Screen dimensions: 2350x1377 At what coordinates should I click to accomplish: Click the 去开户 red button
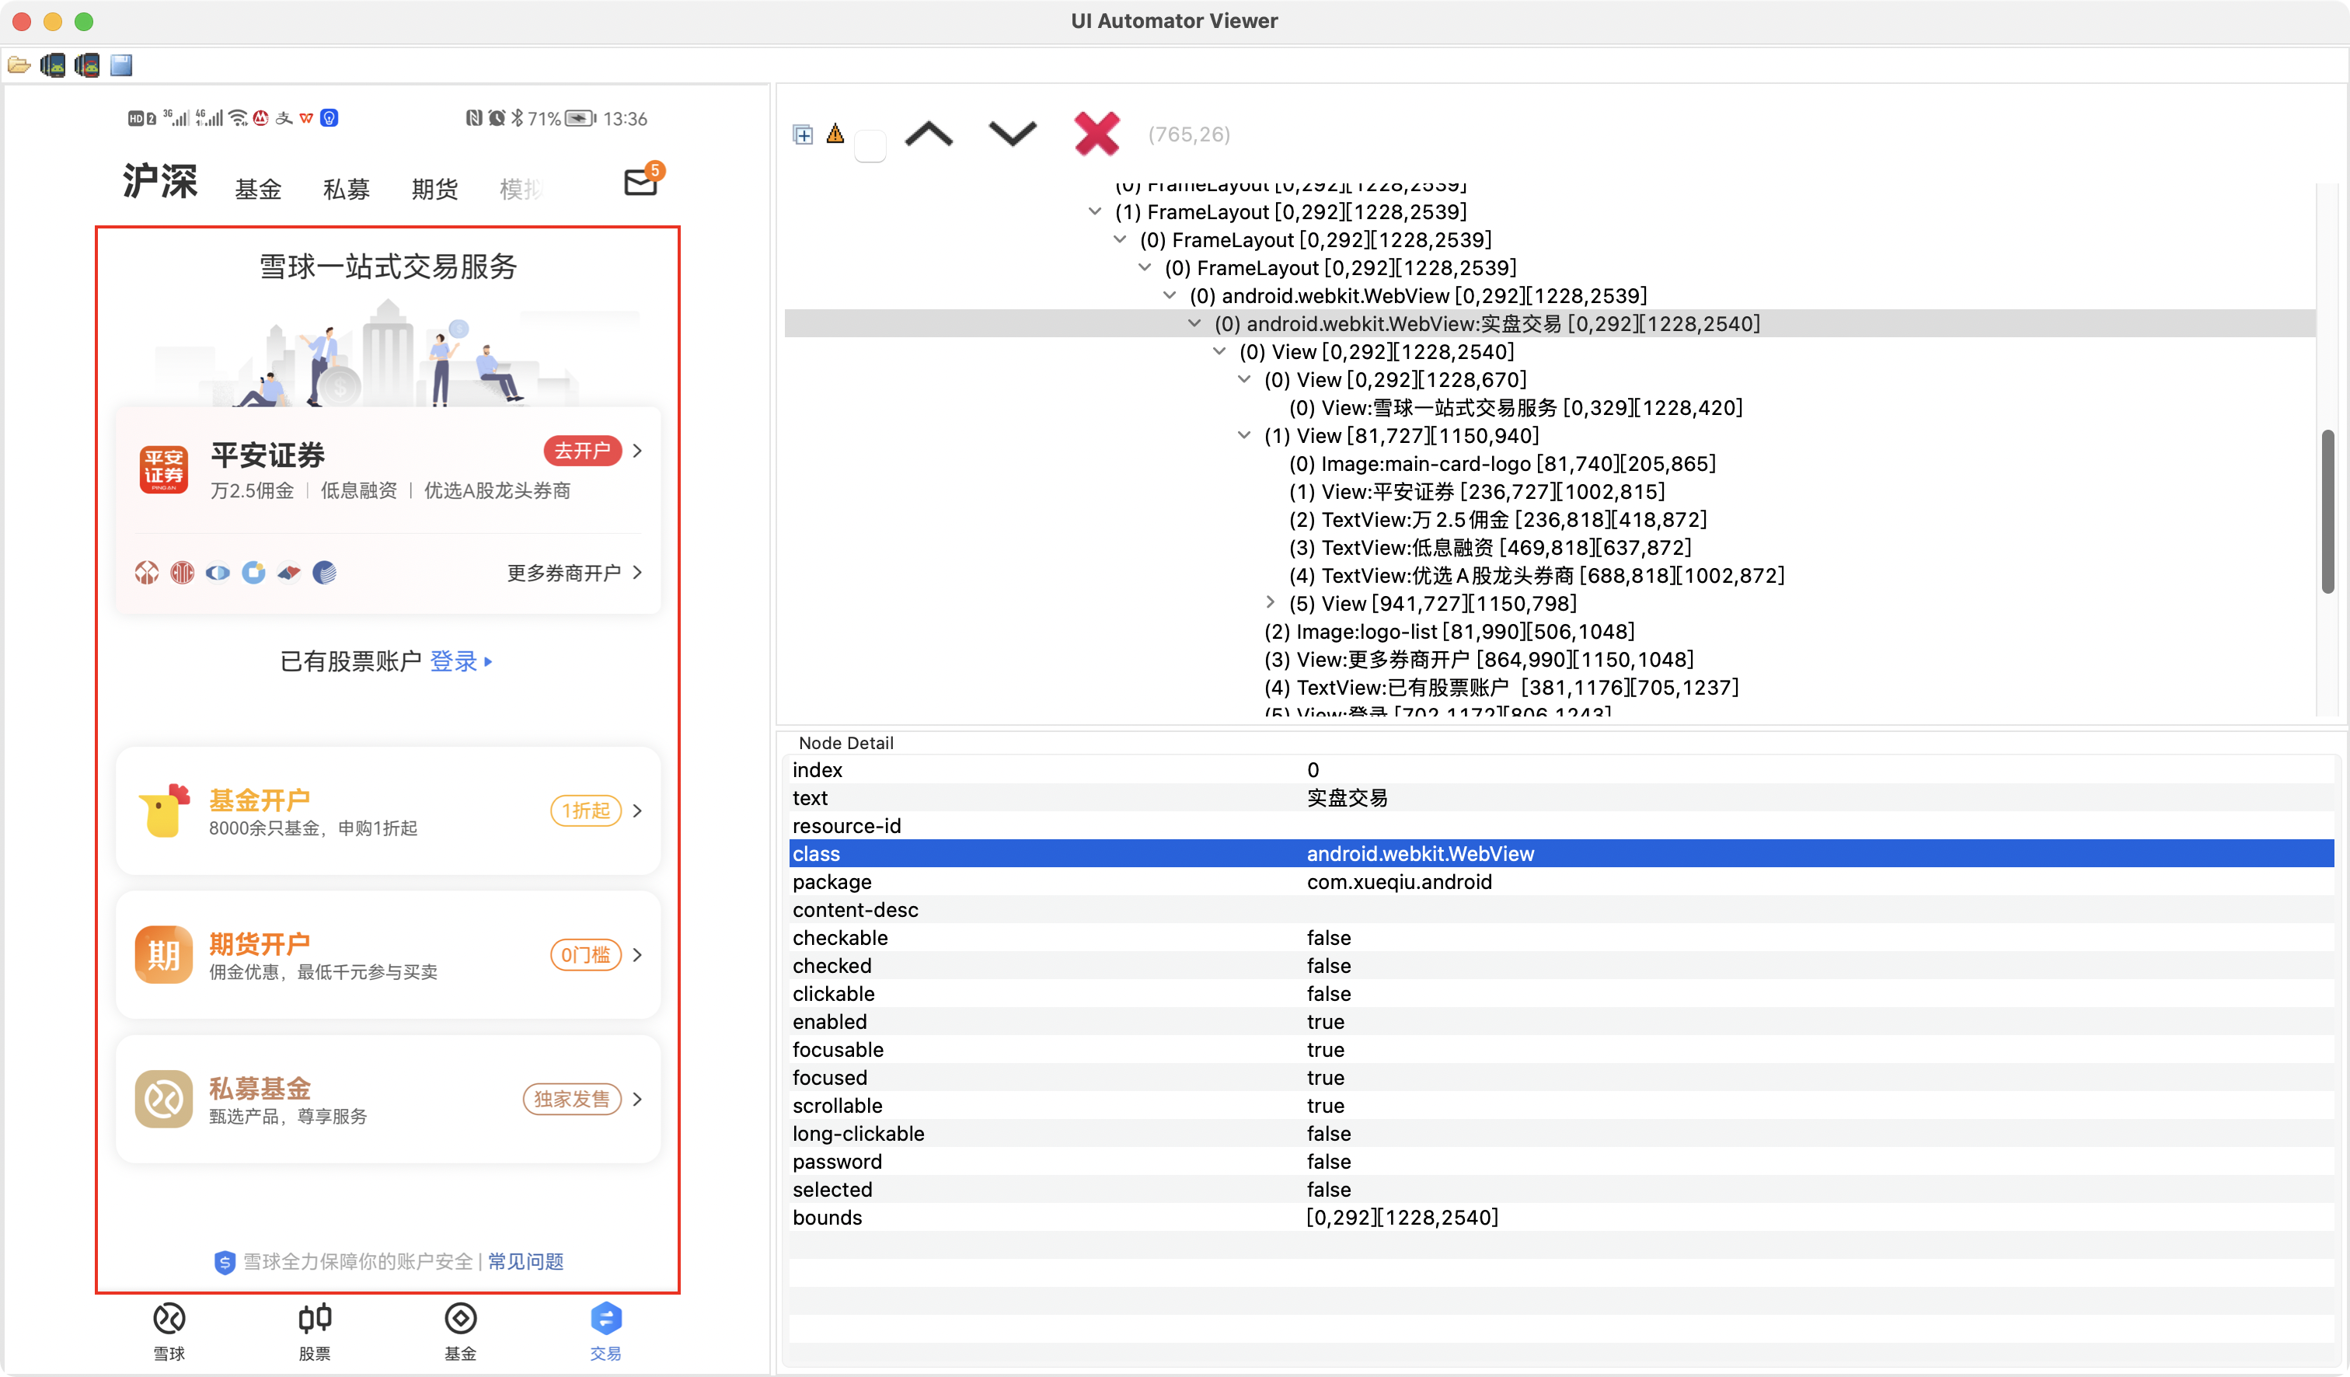pos(582,451)
